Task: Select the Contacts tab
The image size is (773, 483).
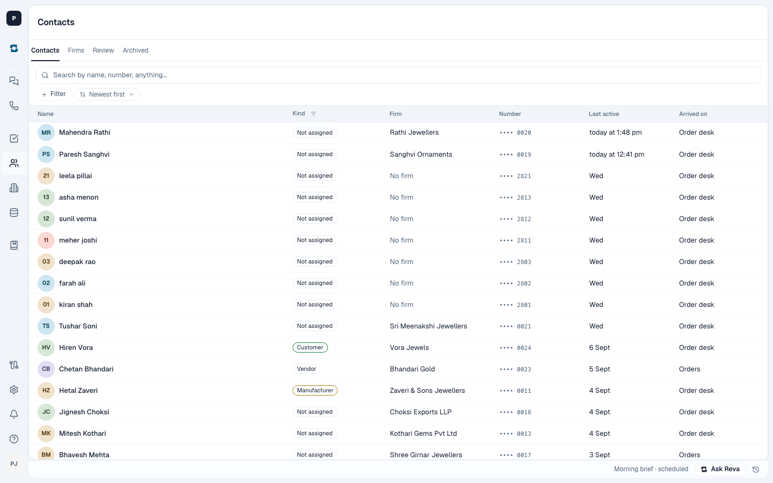Action: [45, 50]
